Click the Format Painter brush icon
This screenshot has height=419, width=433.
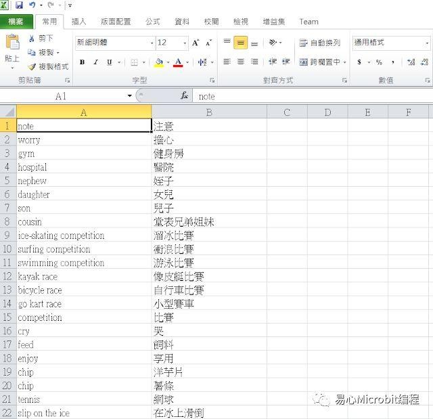point(32,66)
